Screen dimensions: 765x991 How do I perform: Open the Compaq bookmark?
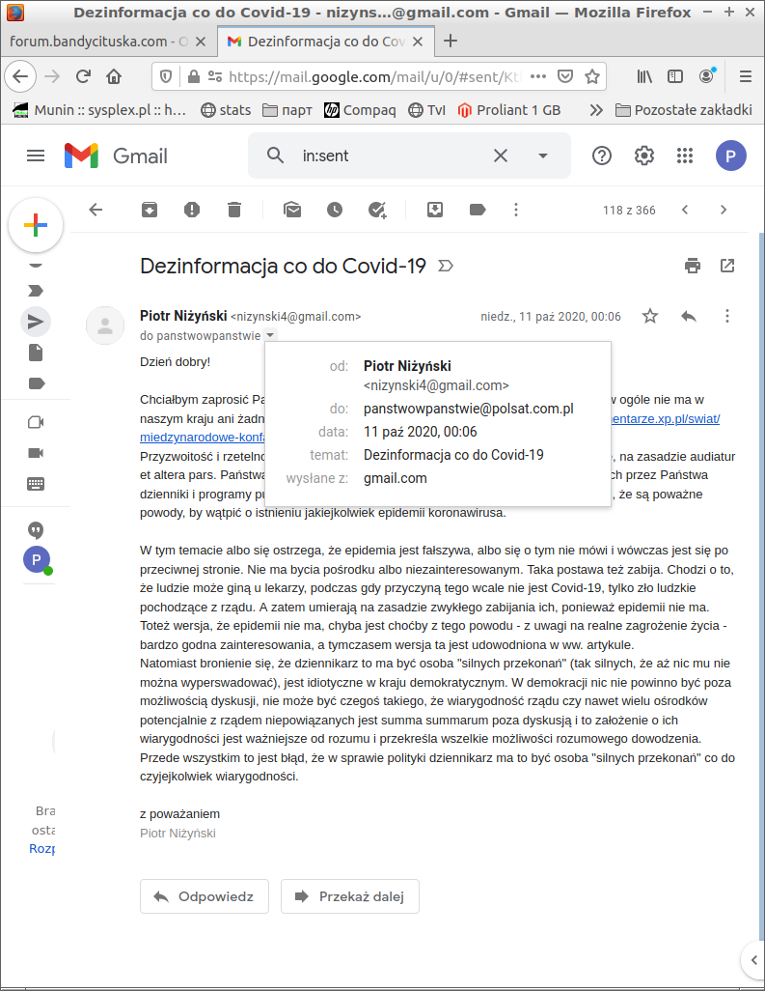[360, 110]
